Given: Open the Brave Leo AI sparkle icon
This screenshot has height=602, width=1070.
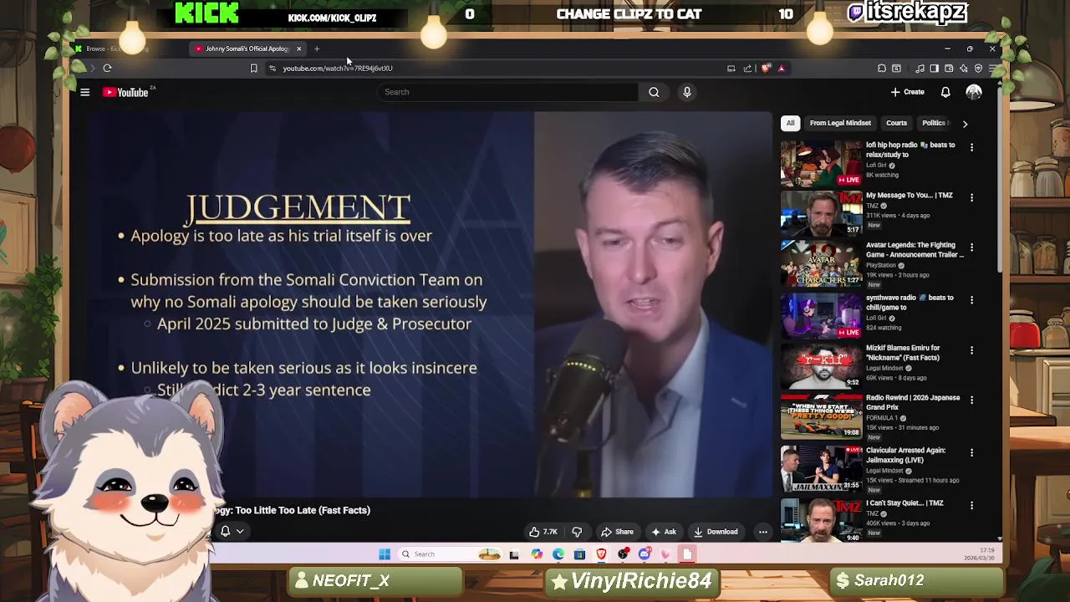Looking at the screenshot, I should (x=964, y=69).
